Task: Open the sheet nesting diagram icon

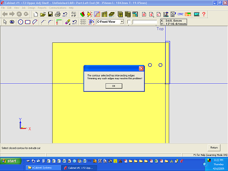Action: point(188,14)
